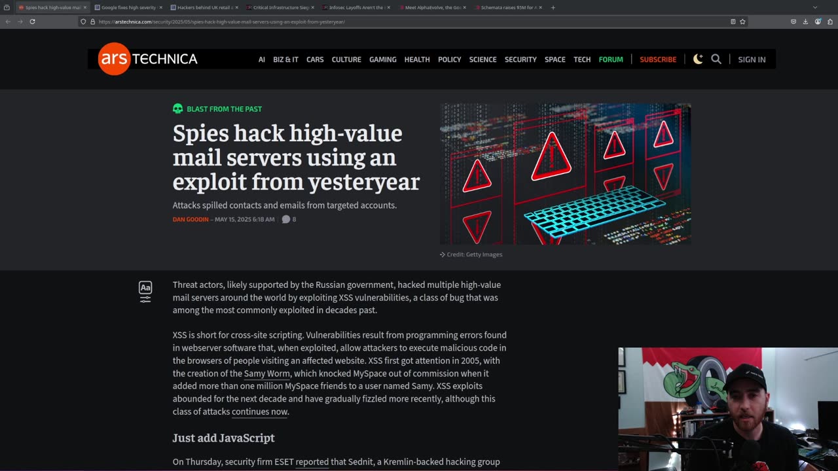Bookmark this page with the star icon
Viewport: 838px width, 471px height.
(742, 22)
